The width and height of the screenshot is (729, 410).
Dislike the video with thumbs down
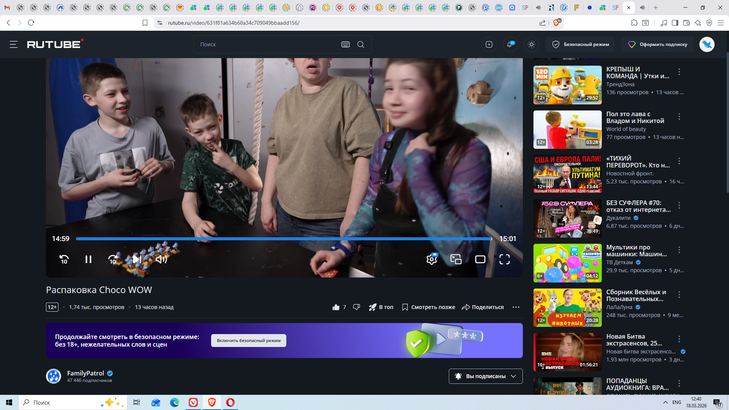357,307
